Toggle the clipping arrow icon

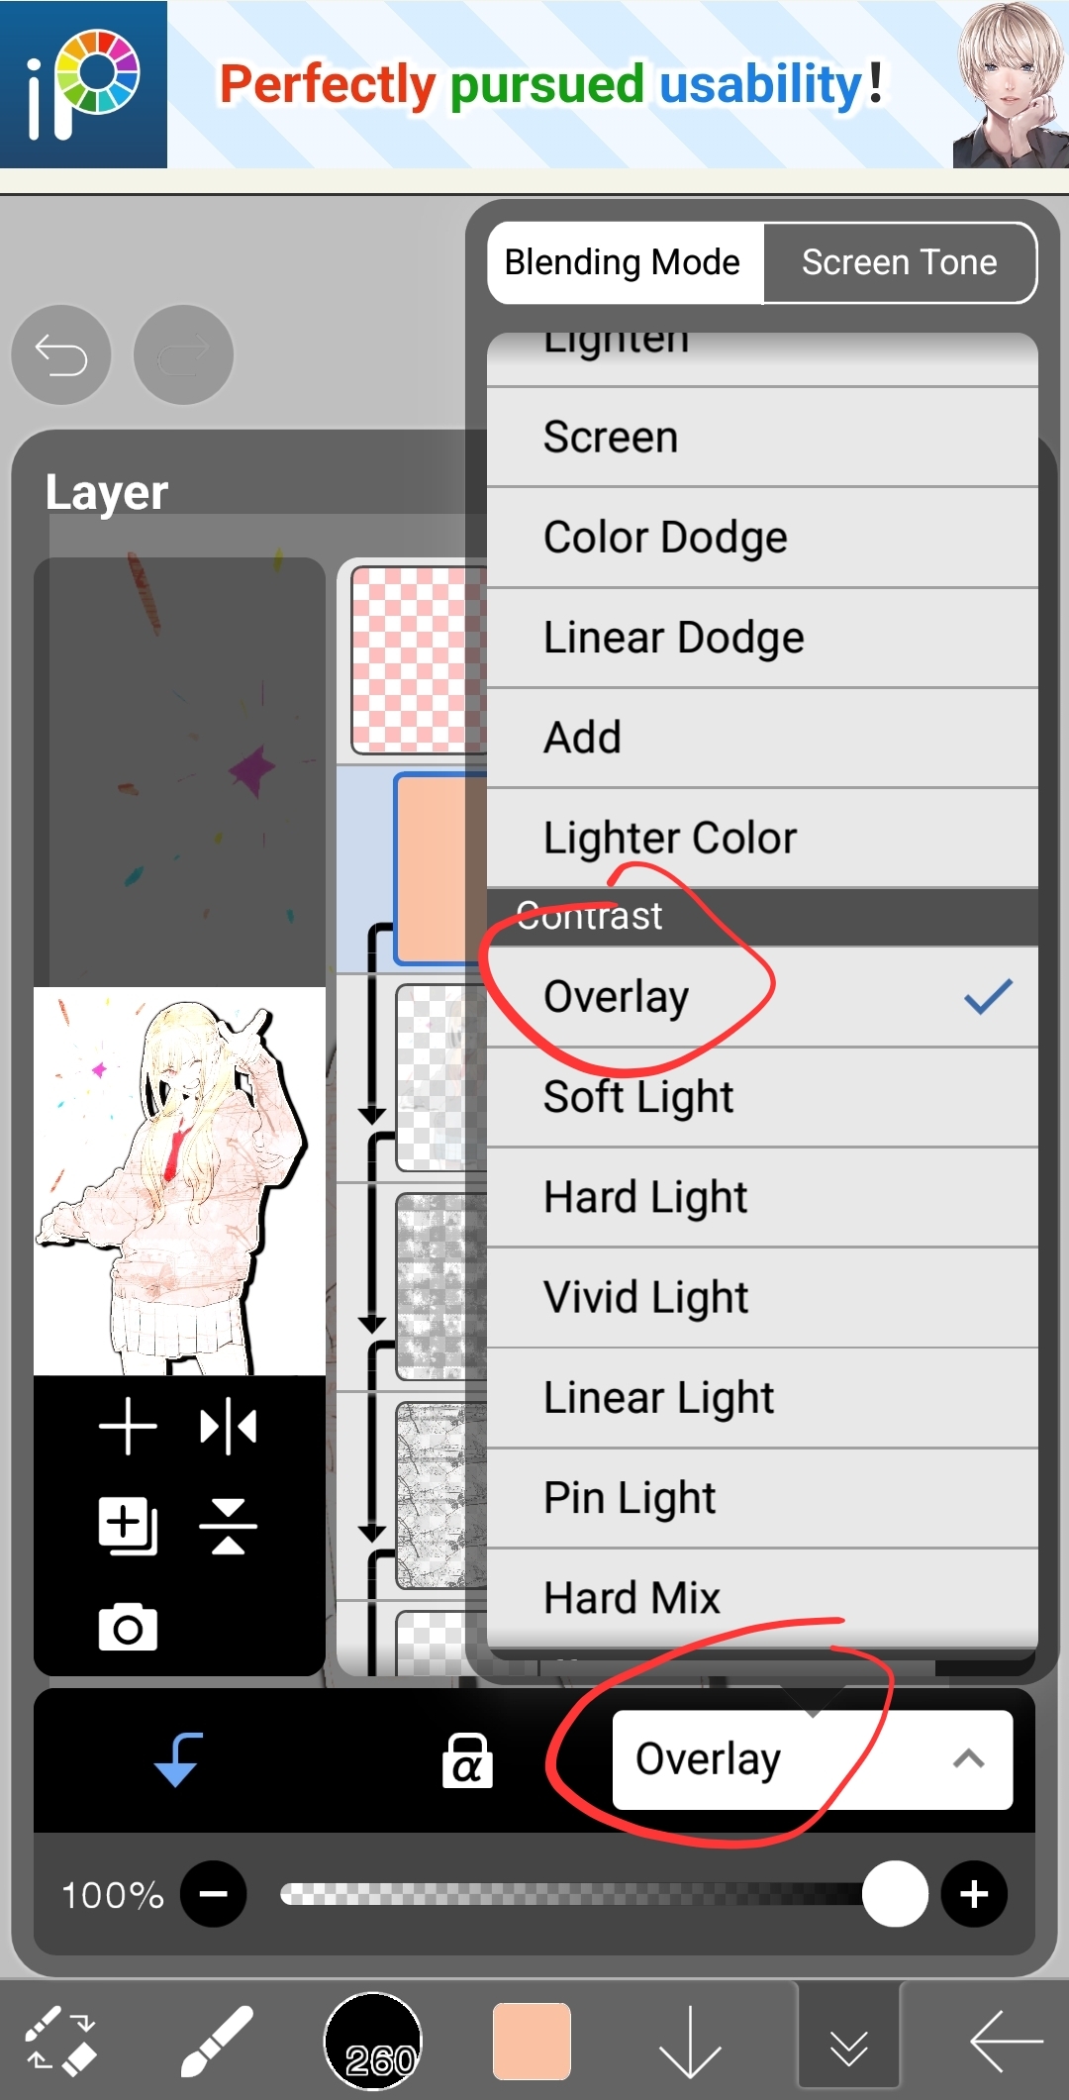click(x=179, y=1759)
